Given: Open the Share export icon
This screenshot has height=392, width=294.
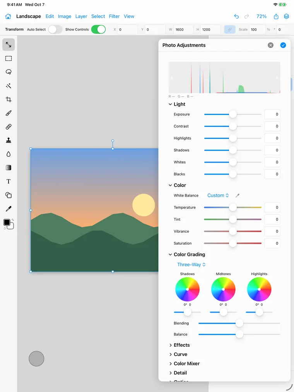Looking at the screenshot, I should pos(276,16).
